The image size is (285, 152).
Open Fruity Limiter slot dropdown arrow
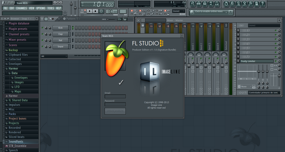coord(238,61)
